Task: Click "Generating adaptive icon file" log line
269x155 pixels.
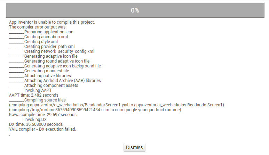Action: click(x=51, y=56)
